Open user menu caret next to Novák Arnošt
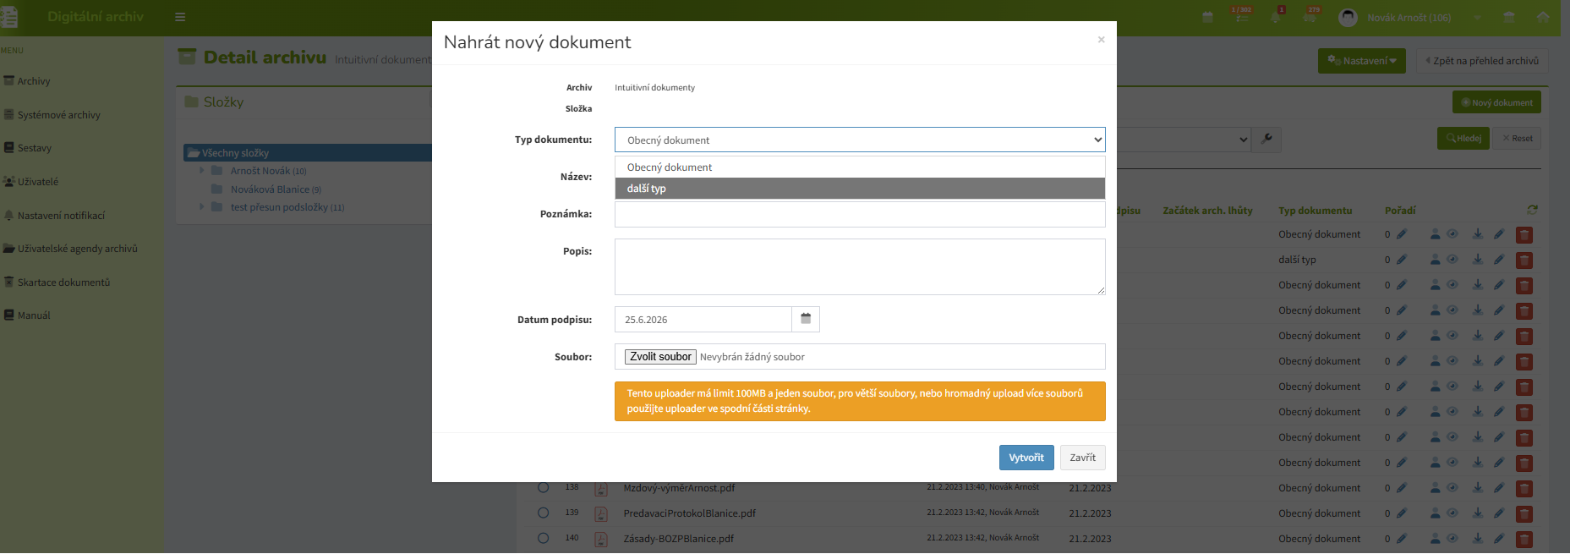 (1477, 17)
